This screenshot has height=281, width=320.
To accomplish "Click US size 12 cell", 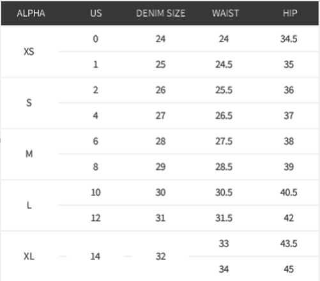I will tap(96, 218).
